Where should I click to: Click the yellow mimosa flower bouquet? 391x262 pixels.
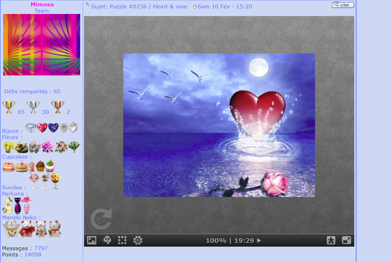[9, 147]
